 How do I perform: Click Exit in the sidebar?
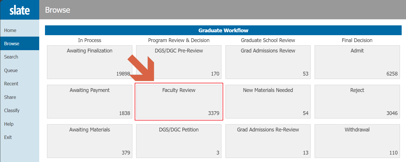click(8, 137)
